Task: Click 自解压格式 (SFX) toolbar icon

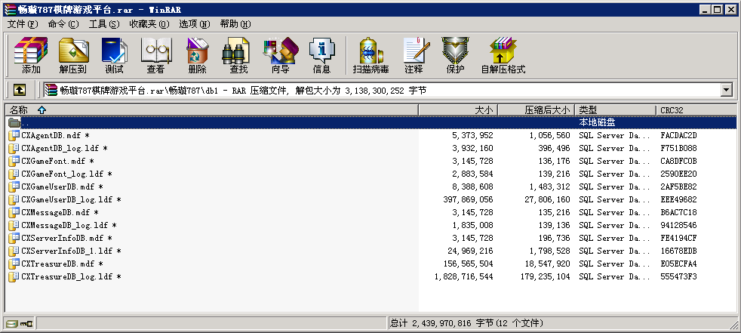Action: point(503,55)
